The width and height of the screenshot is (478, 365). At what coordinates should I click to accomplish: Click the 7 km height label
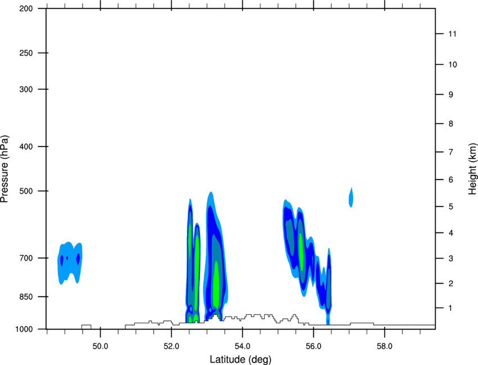pyautogui.click(x=451, y=152)
